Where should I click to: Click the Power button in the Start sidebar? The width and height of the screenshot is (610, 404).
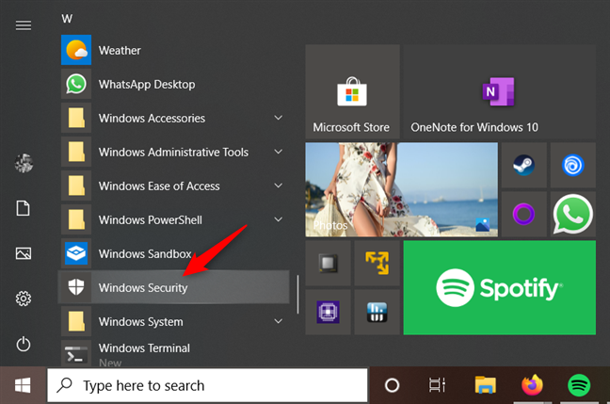pyautogui.click(x=24, y=344)
